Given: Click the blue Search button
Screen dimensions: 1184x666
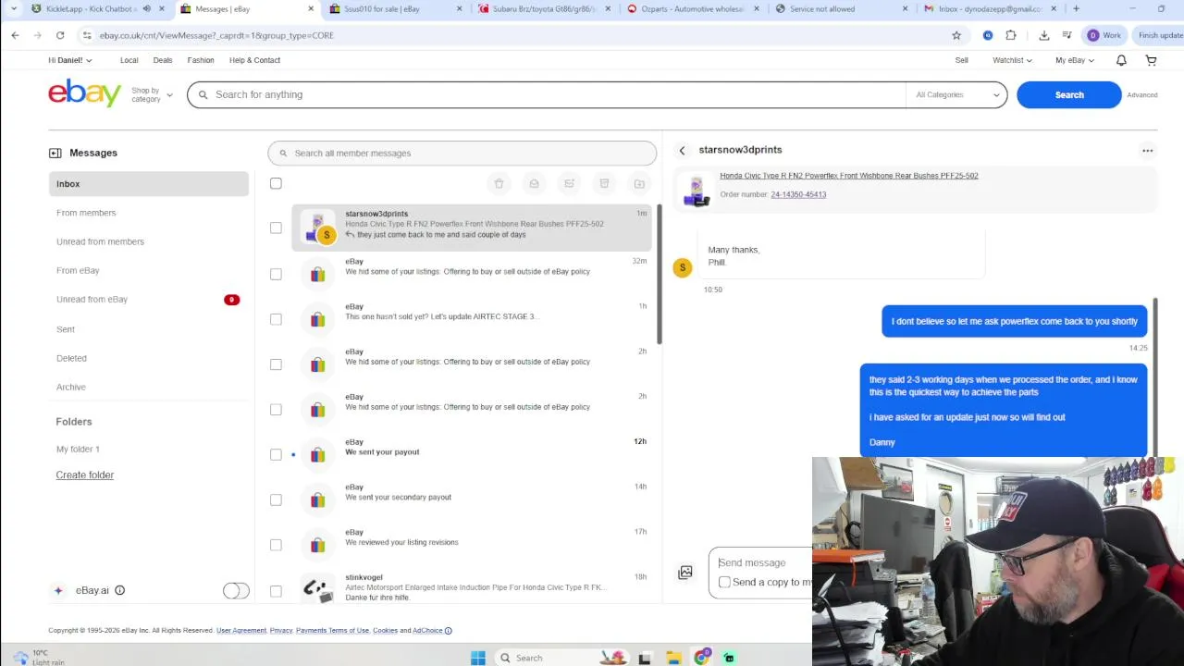Looking at the screenshot, I should (1069, 94).
